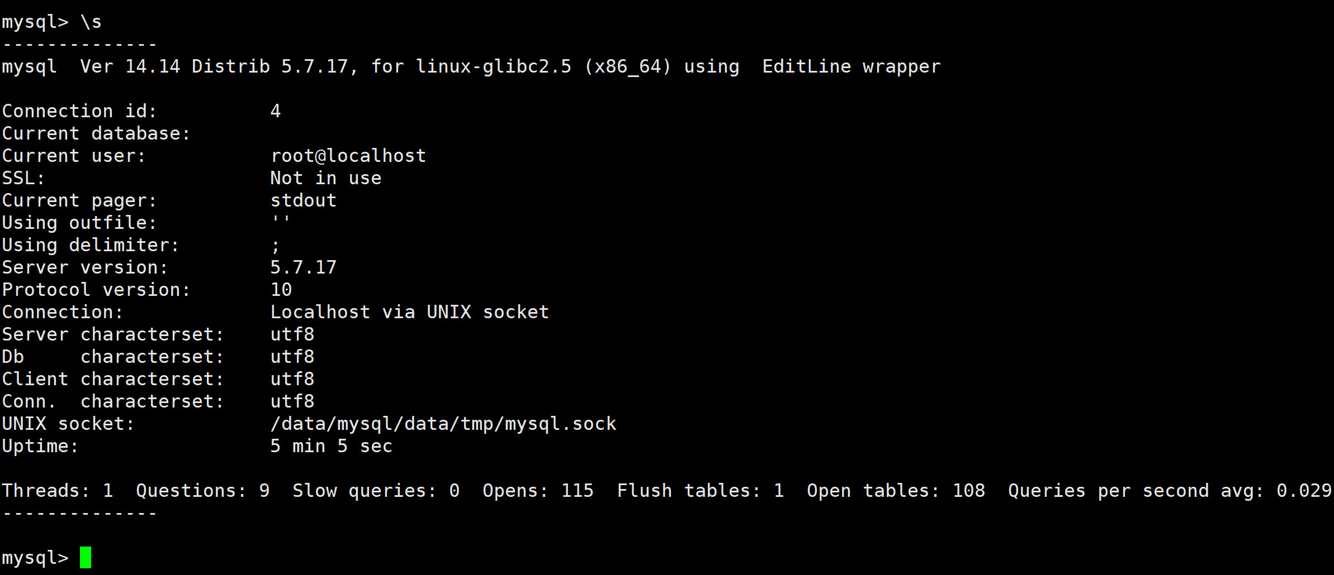Click the semicolon delimiter value
The height and width of the screenshot is (575, 1334).
pos(275,246)
